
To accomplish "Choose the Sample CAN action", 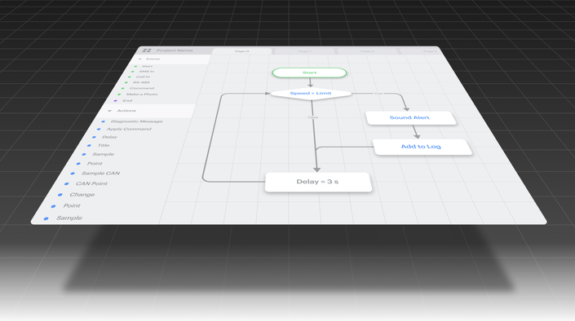I will 100,174.
